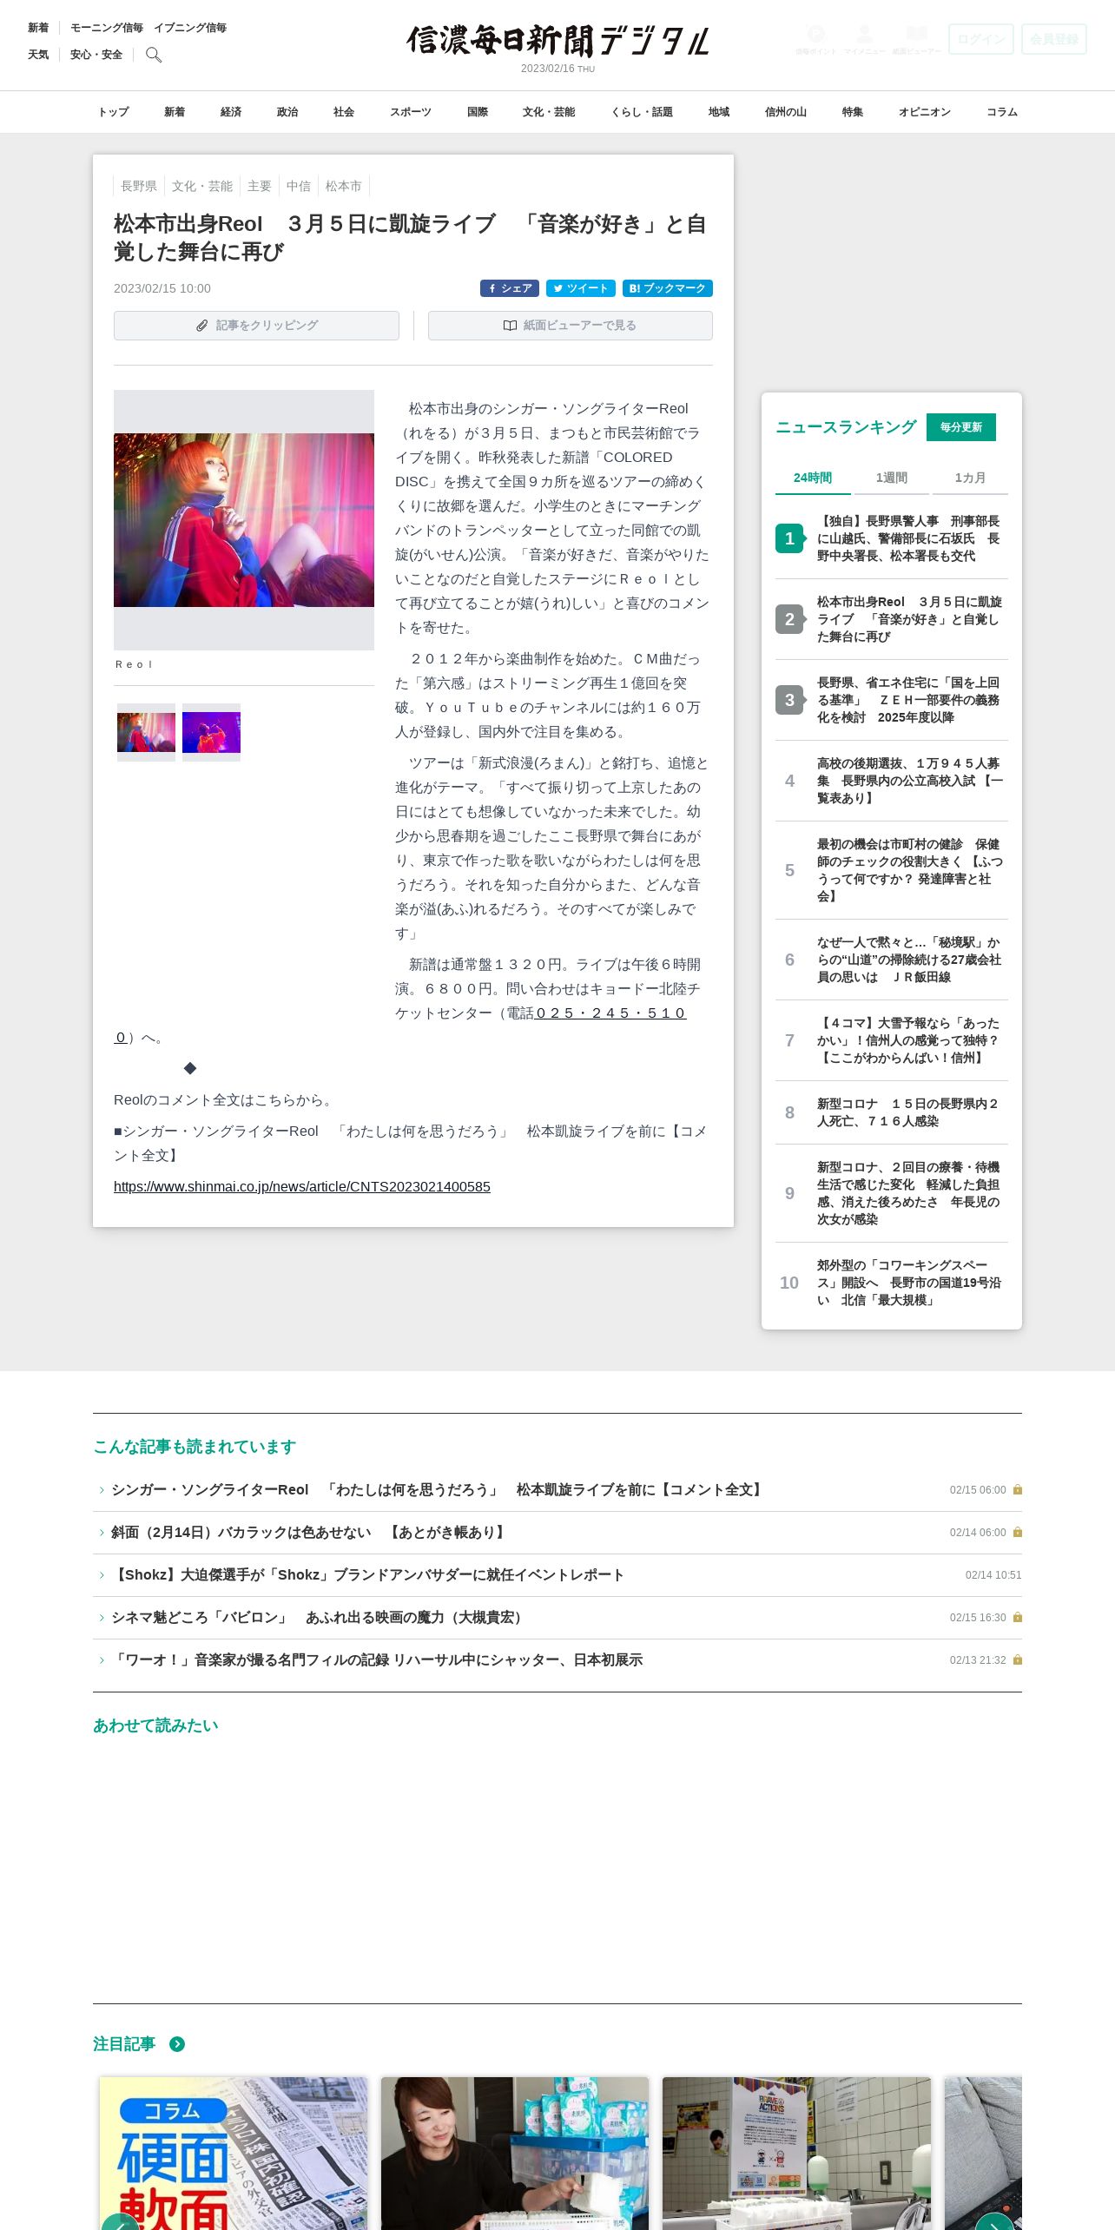The width and height of the screenshot is (1115, 2230).
Task: Open the マイメニュー person icon
Action: click(864, 39)
